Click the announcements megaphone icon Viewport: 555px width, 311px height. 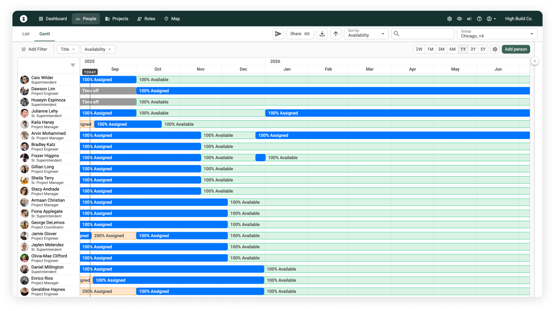click(469, 19)
